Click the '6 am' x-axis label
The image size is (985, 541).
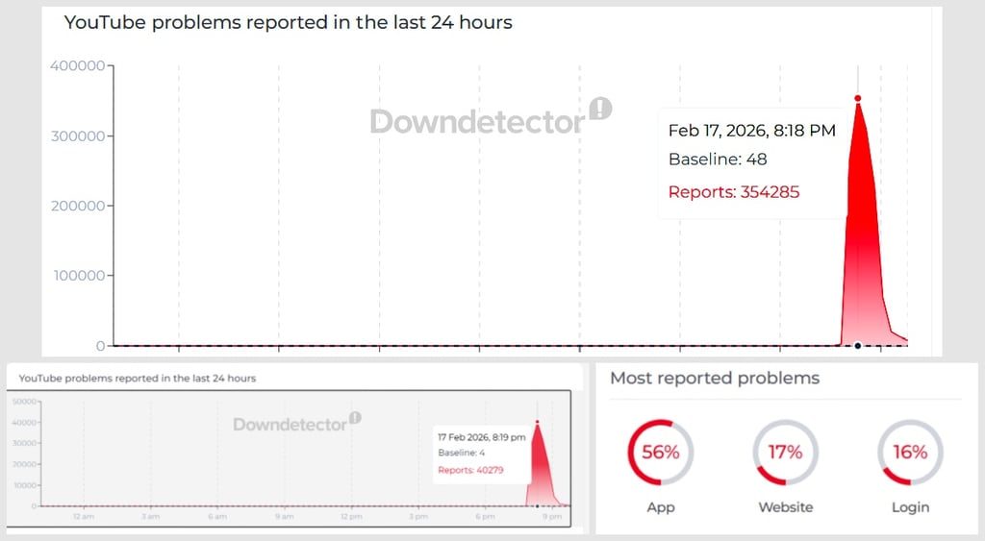[x=217, y=517]
